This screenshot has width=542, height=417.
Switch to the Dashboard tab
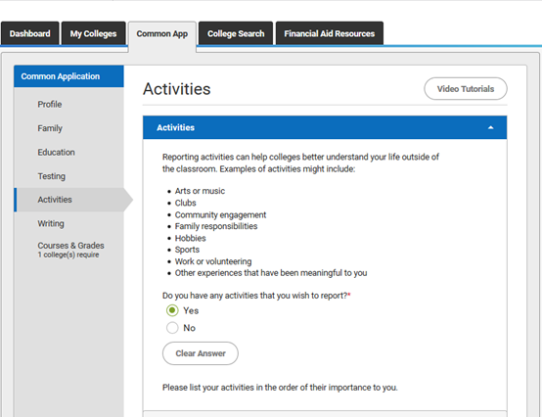[29, 33]
